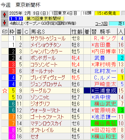Select horse ウォーターリヒト
The width and height of the screenshot is (125, 140).
(45, 110)
